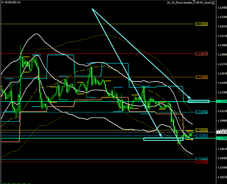Click the arrowhead pointing to upper rectangle
The height and width of the screenshot is (184, 227).
tap(191, 99)
